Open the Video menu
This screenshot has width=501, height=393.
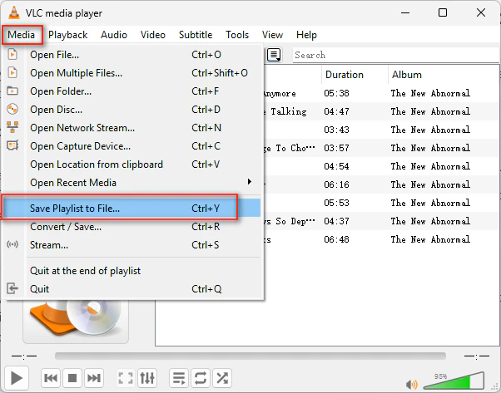tap(153, 34)
